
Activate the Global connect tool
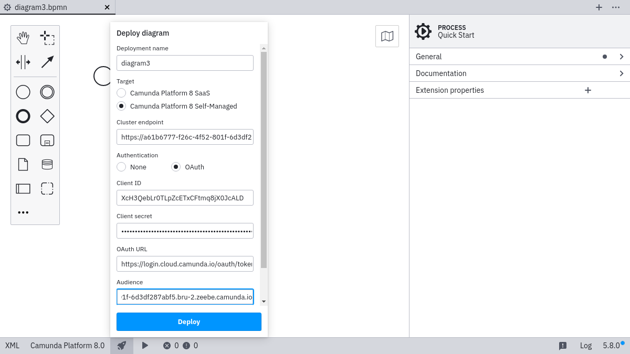pyautogui.click(x=47, y=62)
